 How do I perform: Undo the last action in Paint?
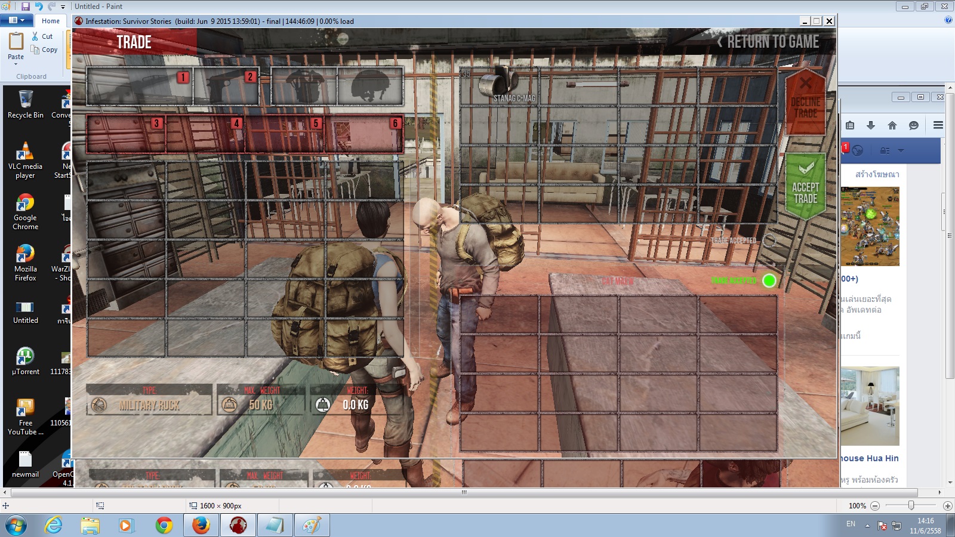click(x=39, y=7)
